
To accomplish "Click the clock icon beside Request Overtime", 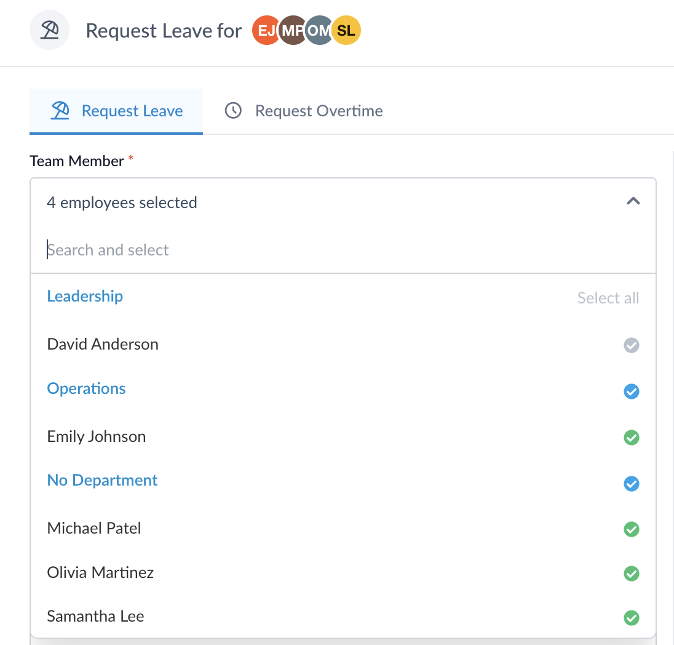I will tap(233, 111).
